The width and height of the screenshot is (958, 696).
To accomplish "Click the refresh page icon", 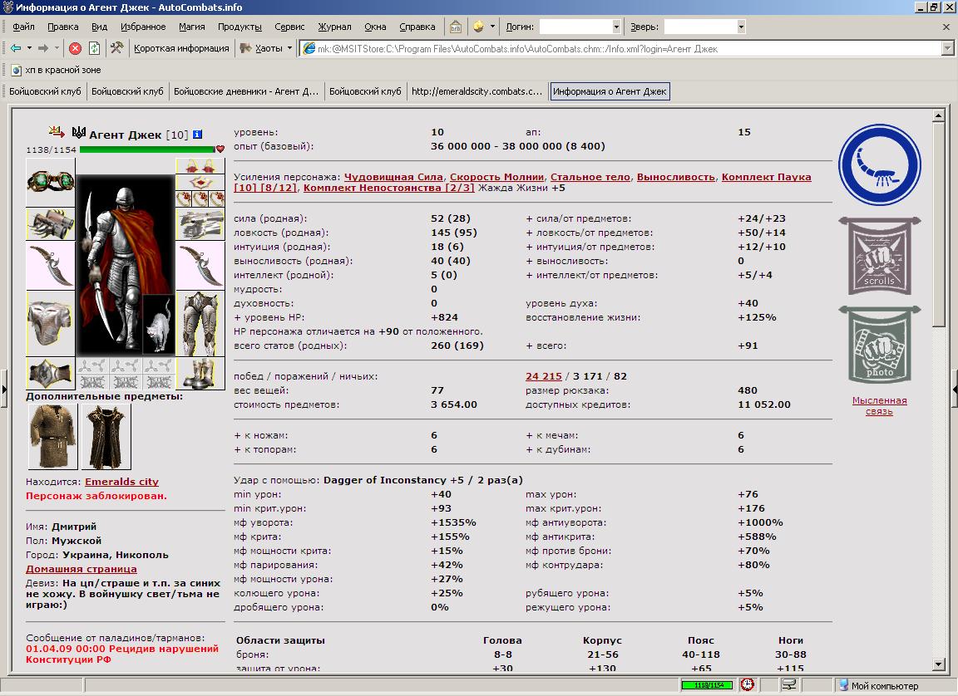I will pos(94,48).
